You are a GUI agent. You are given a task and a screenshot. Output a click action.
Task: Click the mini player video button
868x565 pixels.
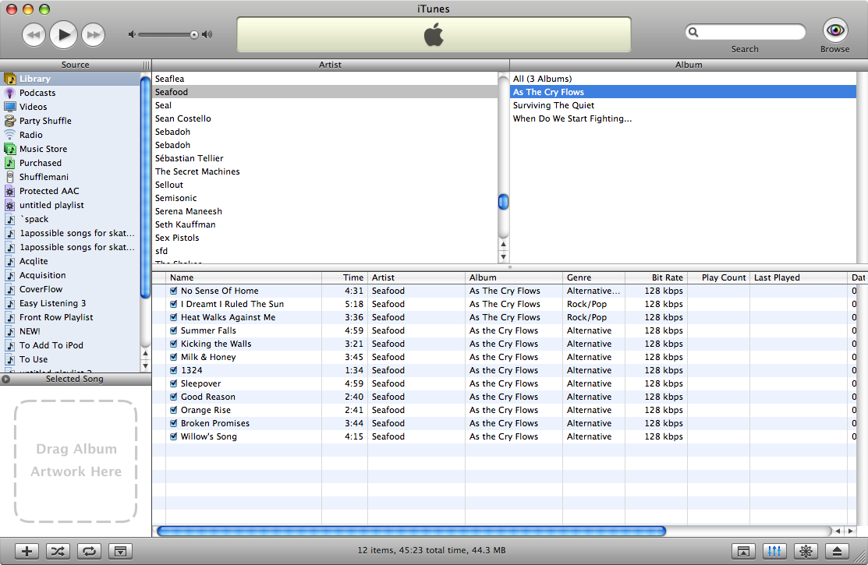tap(743, 551)
